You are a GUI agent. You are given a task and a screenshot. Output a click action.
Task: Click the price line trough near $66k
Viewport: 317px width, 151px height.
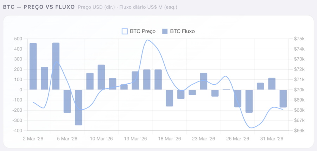pos(251,128)
